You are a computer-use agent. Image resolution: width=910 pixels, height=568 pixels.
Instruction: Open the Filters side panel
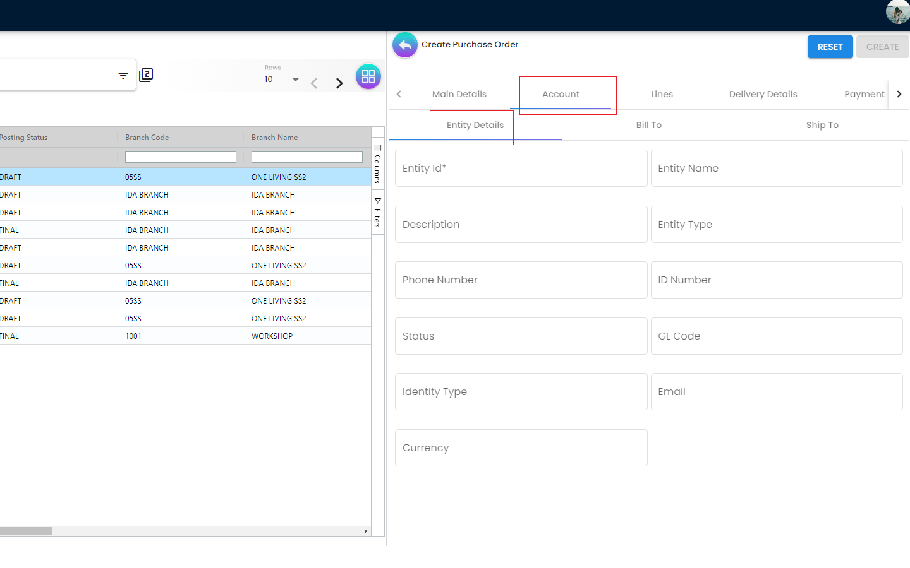pos(378,213)
